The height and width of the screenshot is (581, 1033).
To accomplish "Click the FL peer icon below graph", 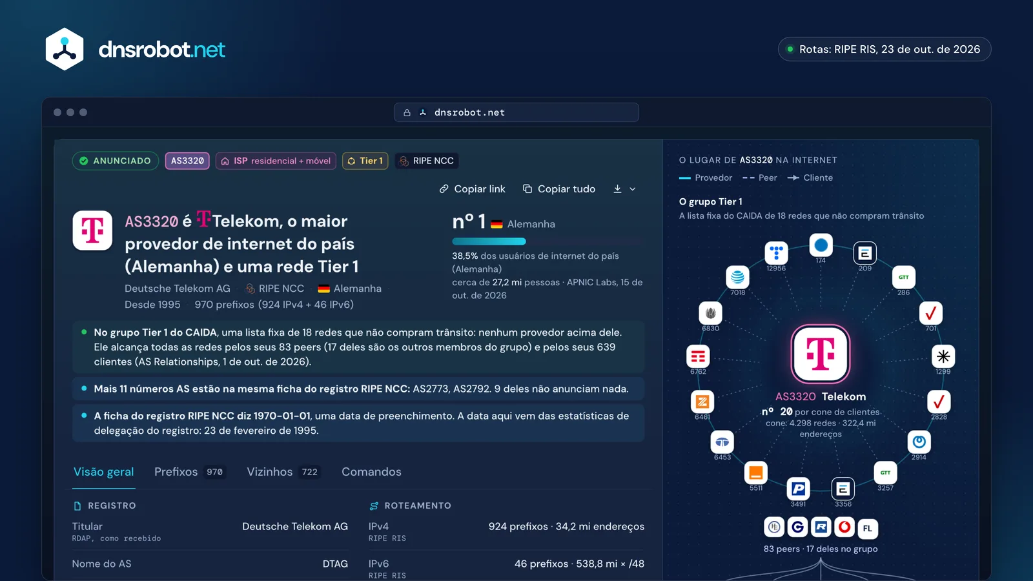I will click(868, 528).
